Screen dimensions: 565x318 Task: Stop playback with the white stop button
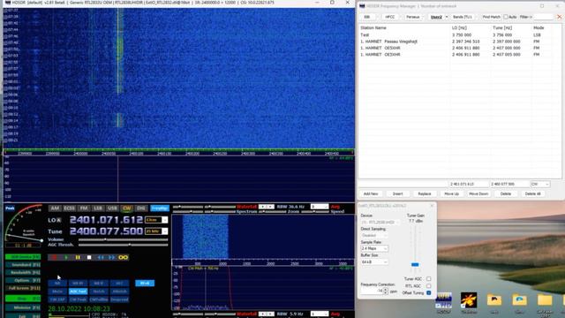tap(89, 257)
